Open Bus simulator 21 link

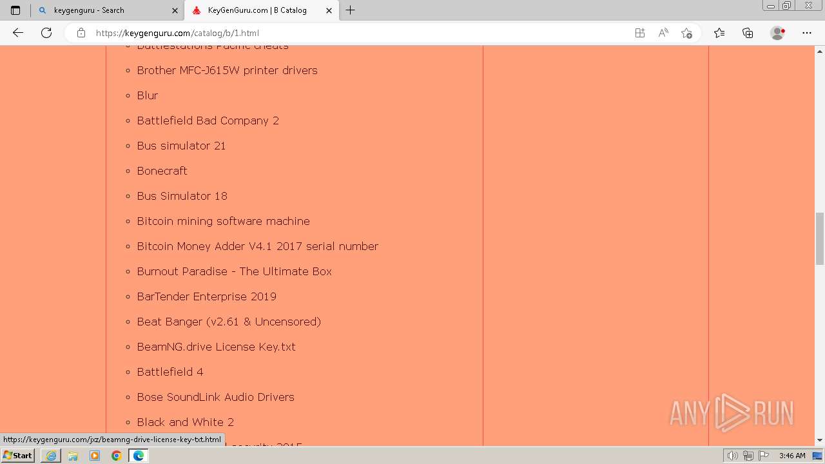[181, 146]
